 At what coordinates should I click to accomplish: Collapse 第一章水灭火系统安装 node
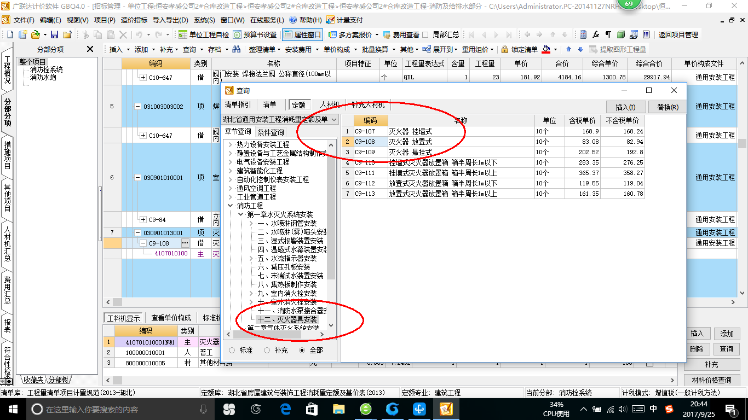tap(241, 214)
